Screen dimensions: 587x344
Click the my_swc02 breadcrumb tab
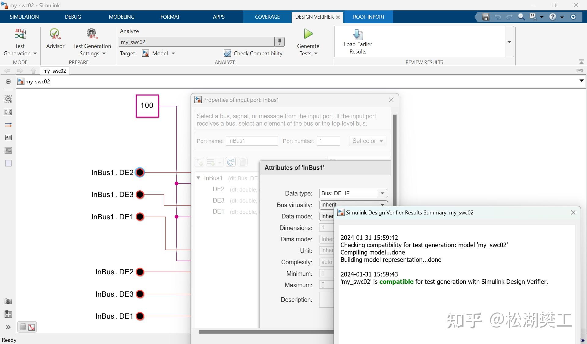[x=54, y=71]
